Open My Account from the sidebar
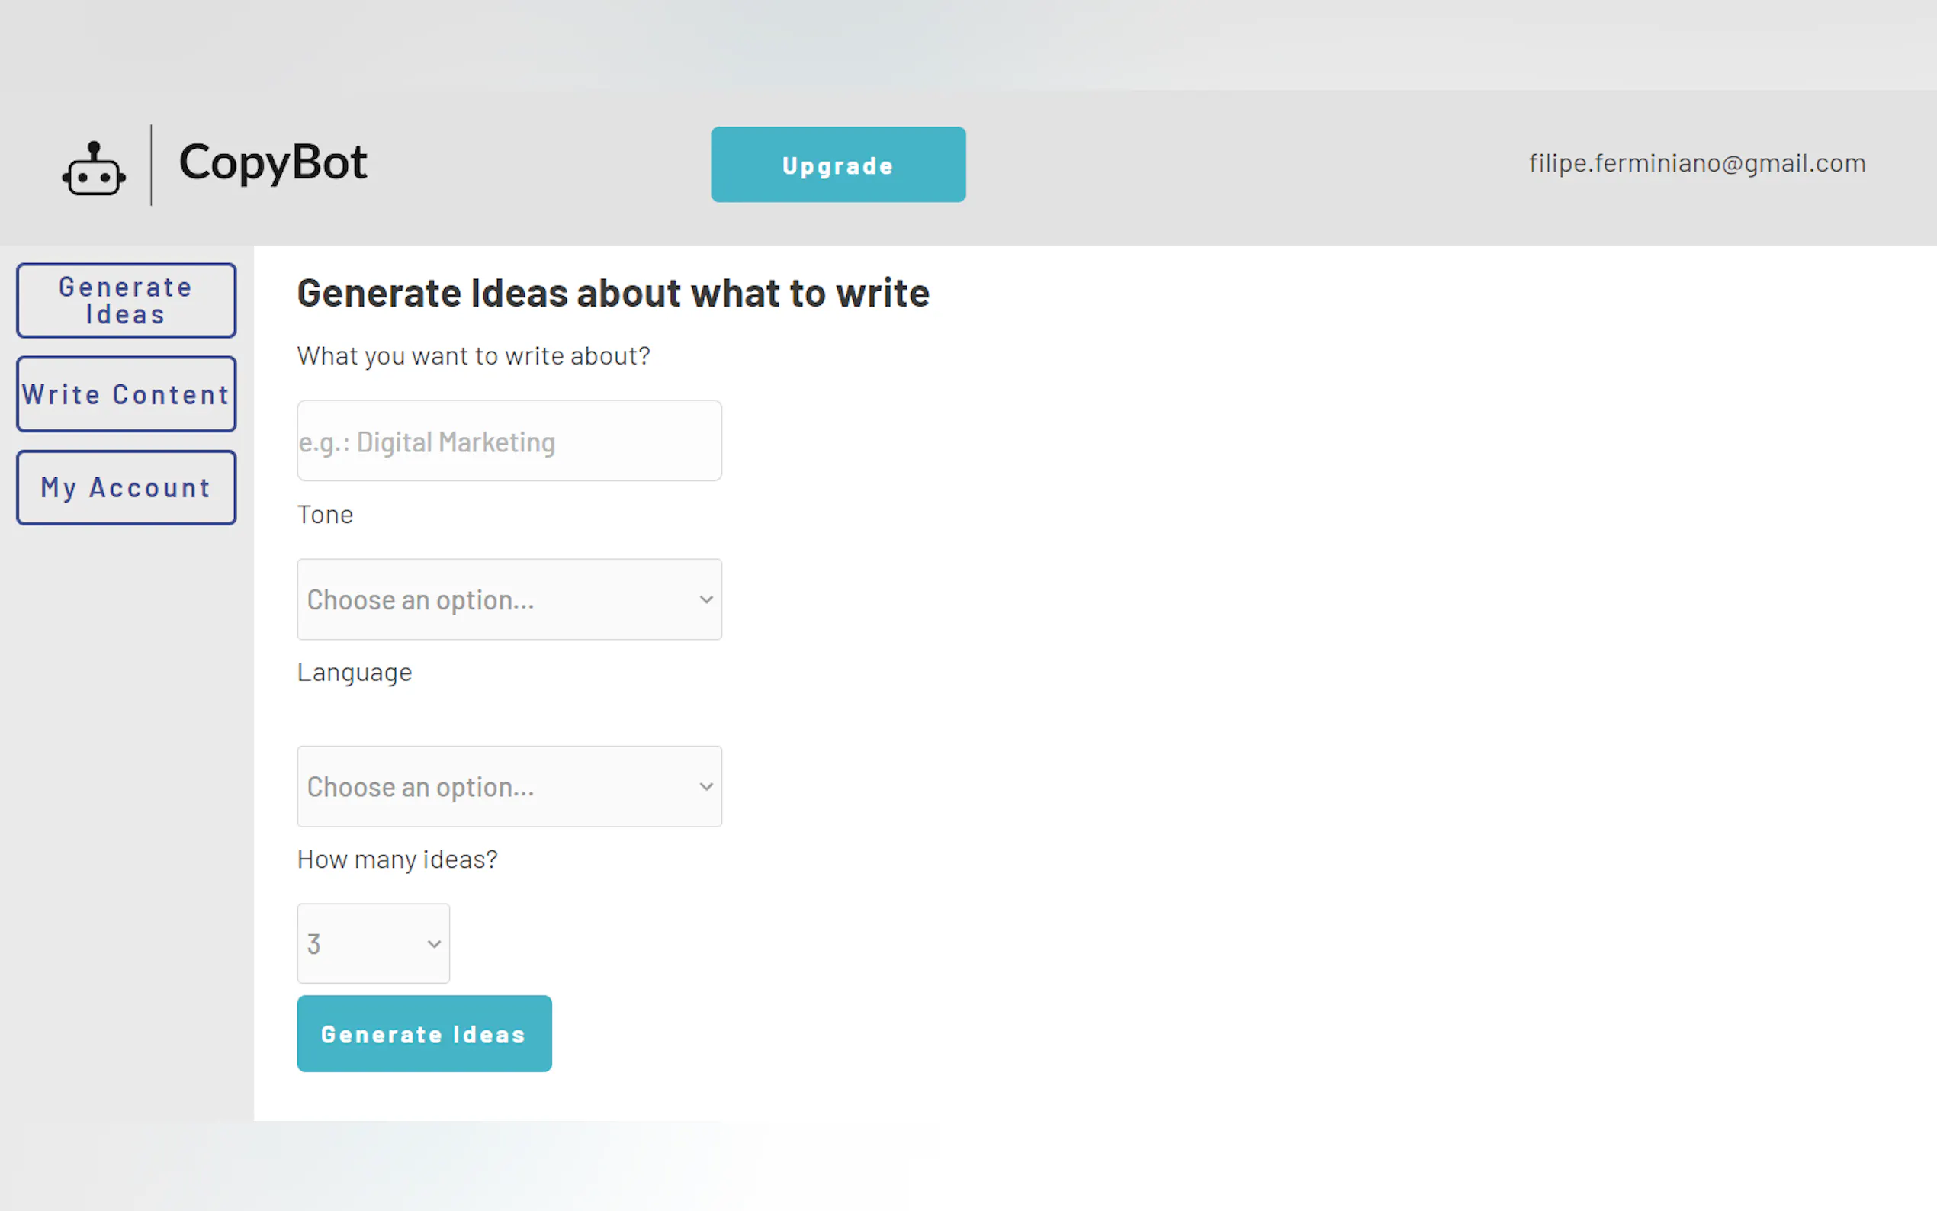Image resolution: width=1937 pixels, height=1211 pixels. [x=126, y=488]
